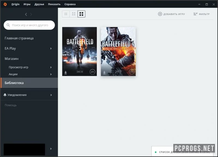Open the Магазин section
This screenshot has height=157, width=218.
tap(11, 59)
